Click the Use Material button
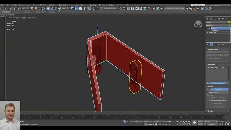 [219, 90]
